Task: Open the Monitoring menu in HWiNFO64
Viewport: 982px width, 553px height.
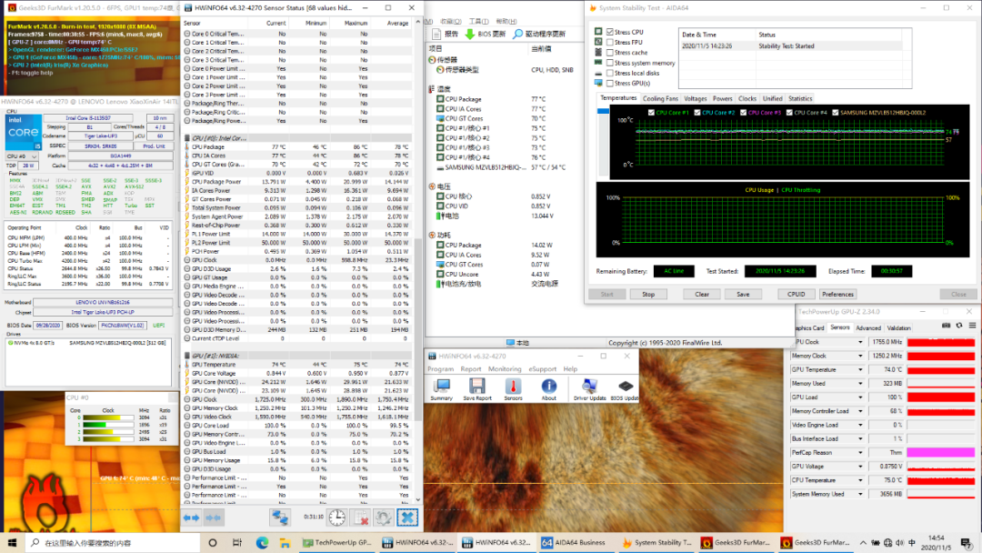Action: tap(505, 369)
